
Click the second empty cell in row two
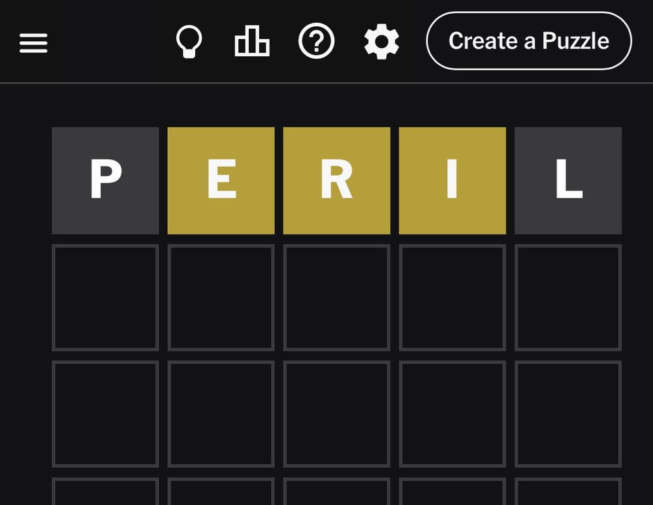221,296
